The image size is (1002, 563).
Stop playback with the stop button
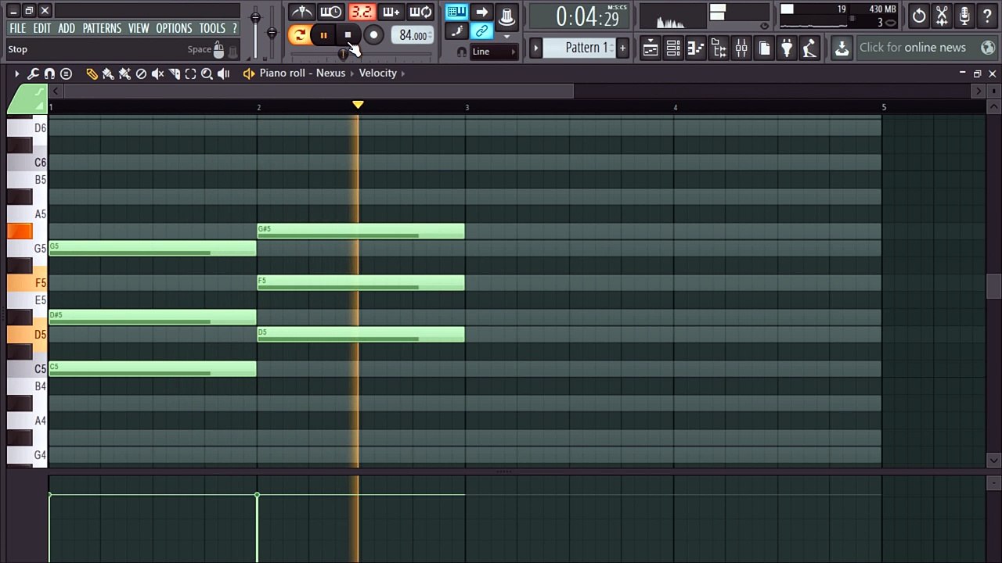(x=348, y=35)
